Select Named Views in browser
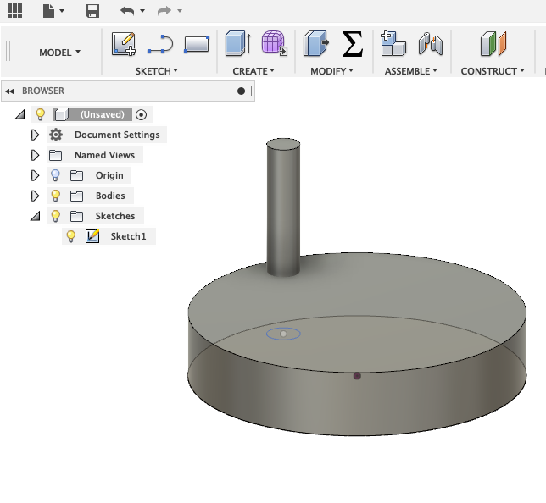The image size is (546, 503). pyautogui.click(x=95, y=155)
